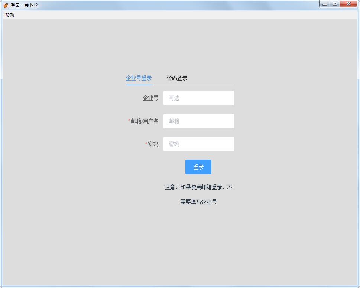Click the note text about 邮箱登录
This screenshot has width=360, height=288.
click(x=198, y=187)
